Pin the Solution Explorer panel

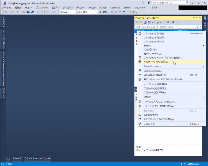pos(197,18)
